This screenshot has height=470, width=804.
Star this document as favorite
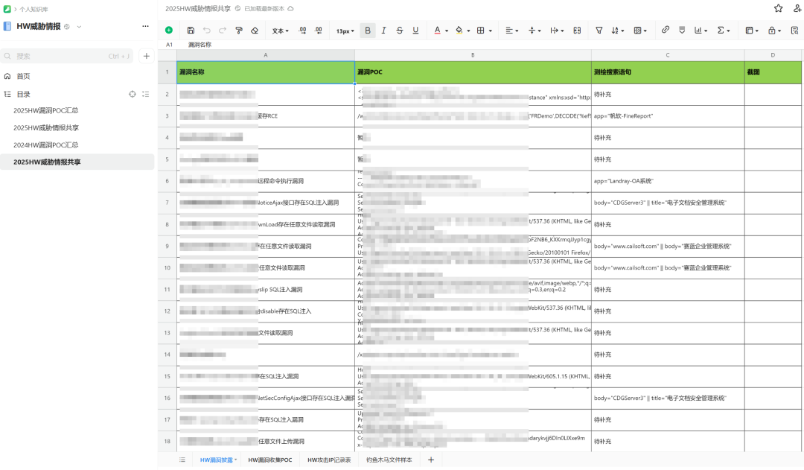click(x=778, y=8)
